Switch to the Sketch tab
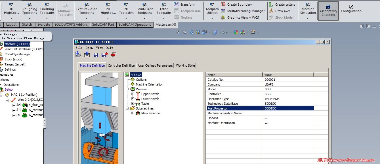Viewport: 380px width, 164px height. point(27,25)
